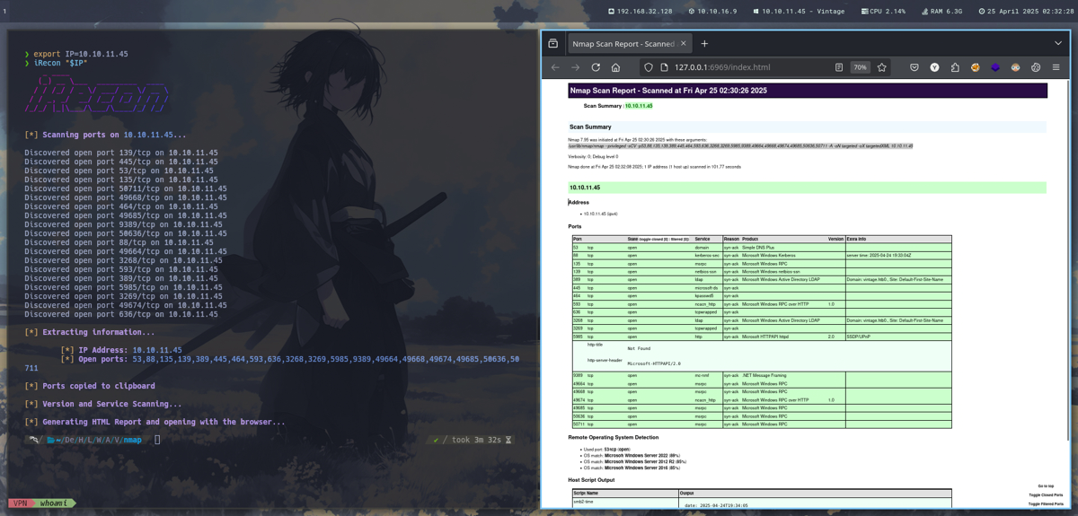Go to the browser home page
The image size is (1078, 516).
tap(615, 67)
